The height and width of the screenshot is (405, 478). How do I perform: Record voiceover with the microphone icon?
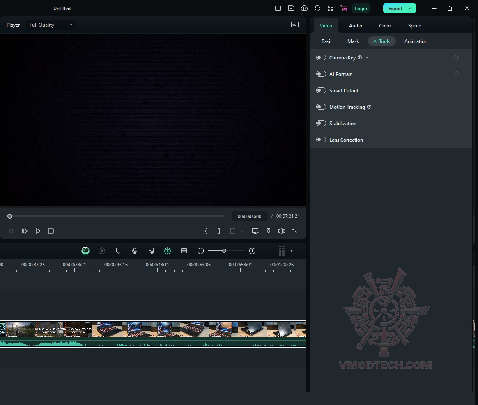pos(134,251)
